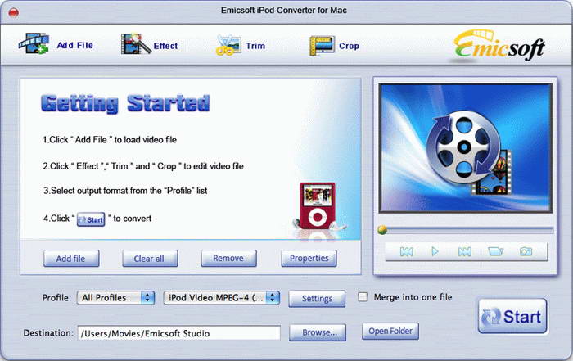
Task: Take a snapshot with the camera icon
Action: point(526,251)
